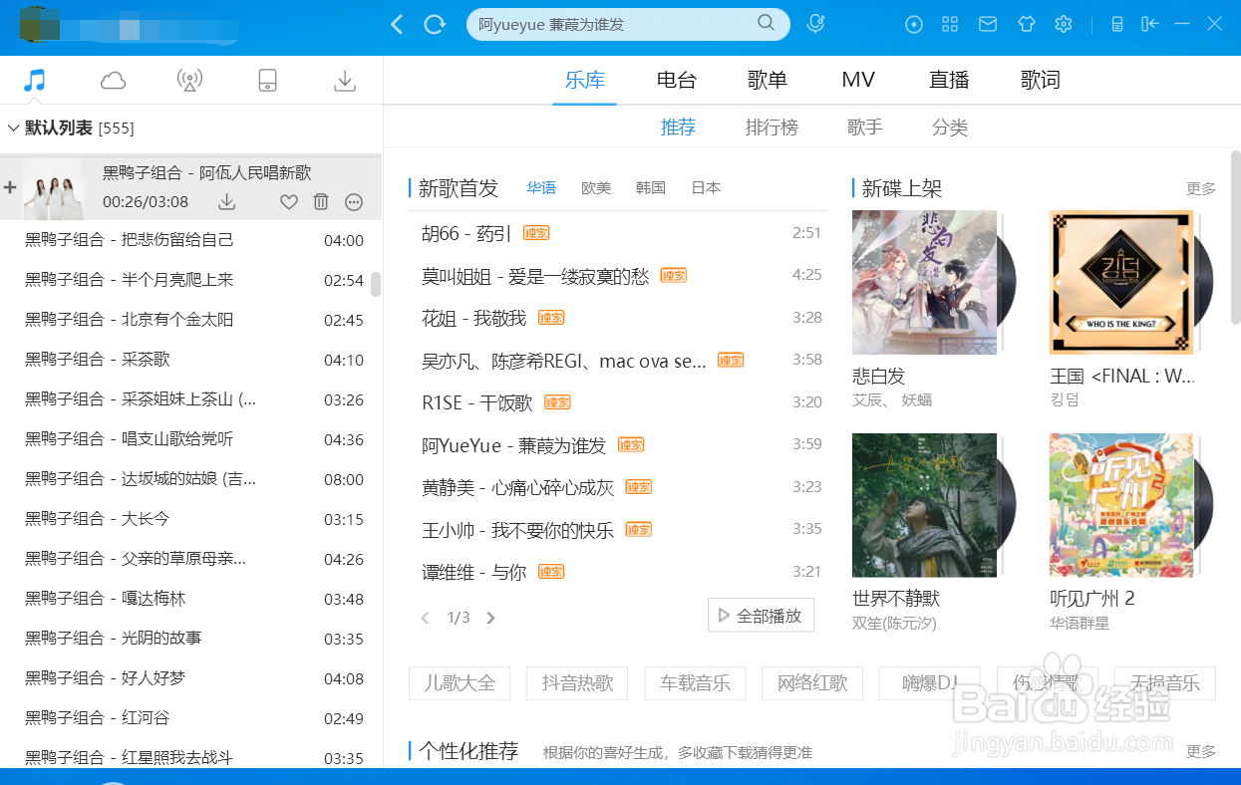The image size is (1241, 785).
Task: Click the search magnifier icon
Action: [x=766, y=23]
